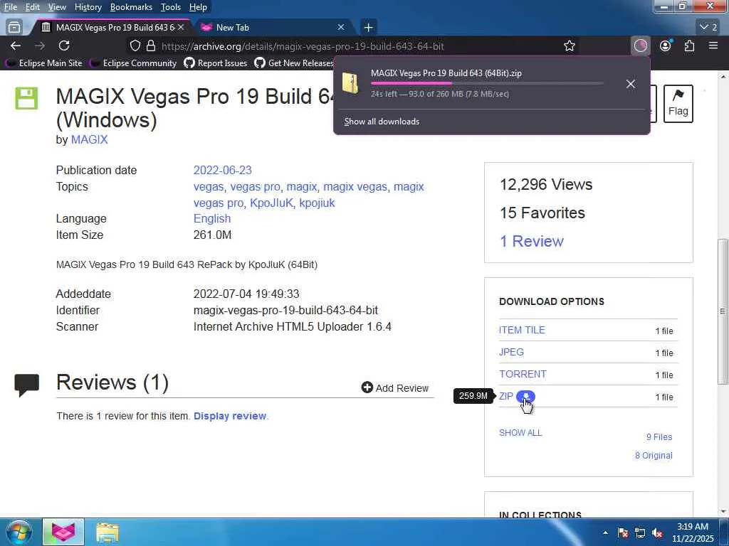Click the browser Back arrow

(x=16, y=45)
